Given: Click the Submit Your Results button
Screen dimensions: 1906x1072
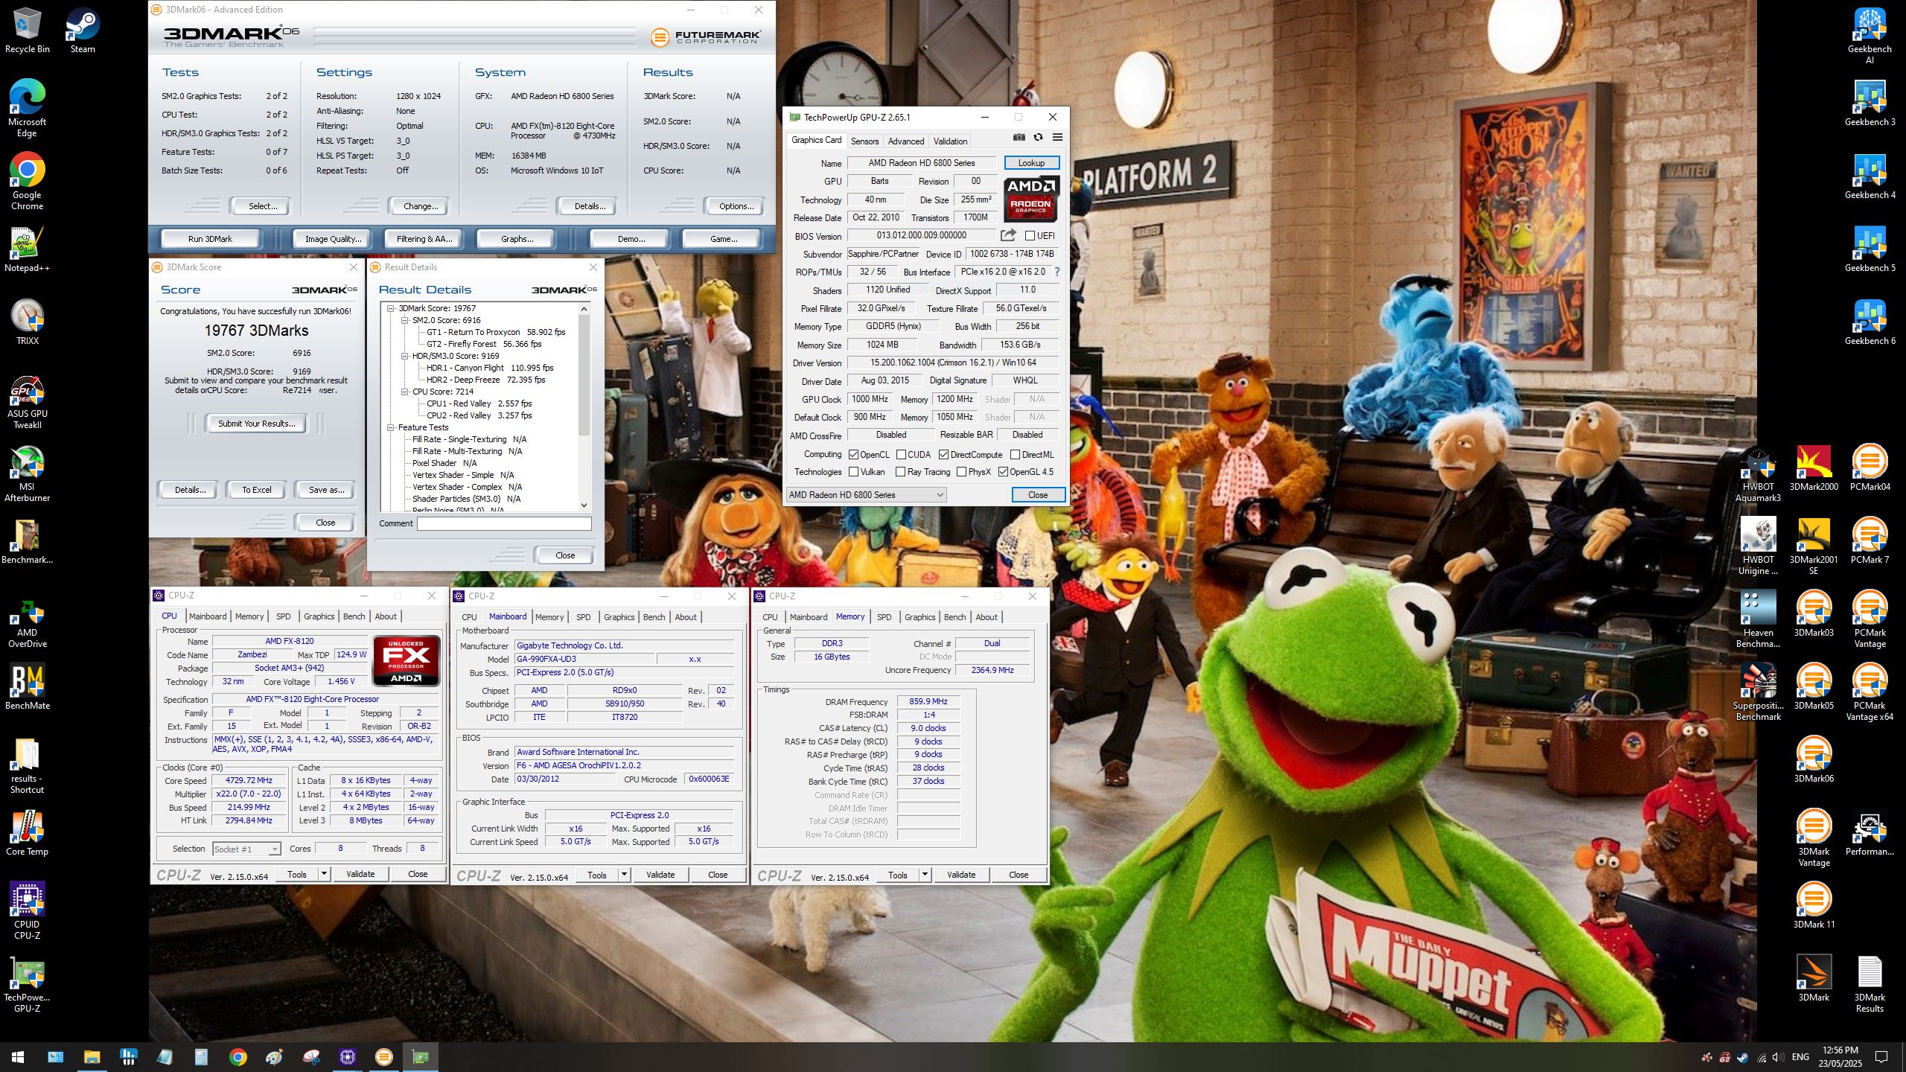Looking at the screenshot, I should 256,424.
